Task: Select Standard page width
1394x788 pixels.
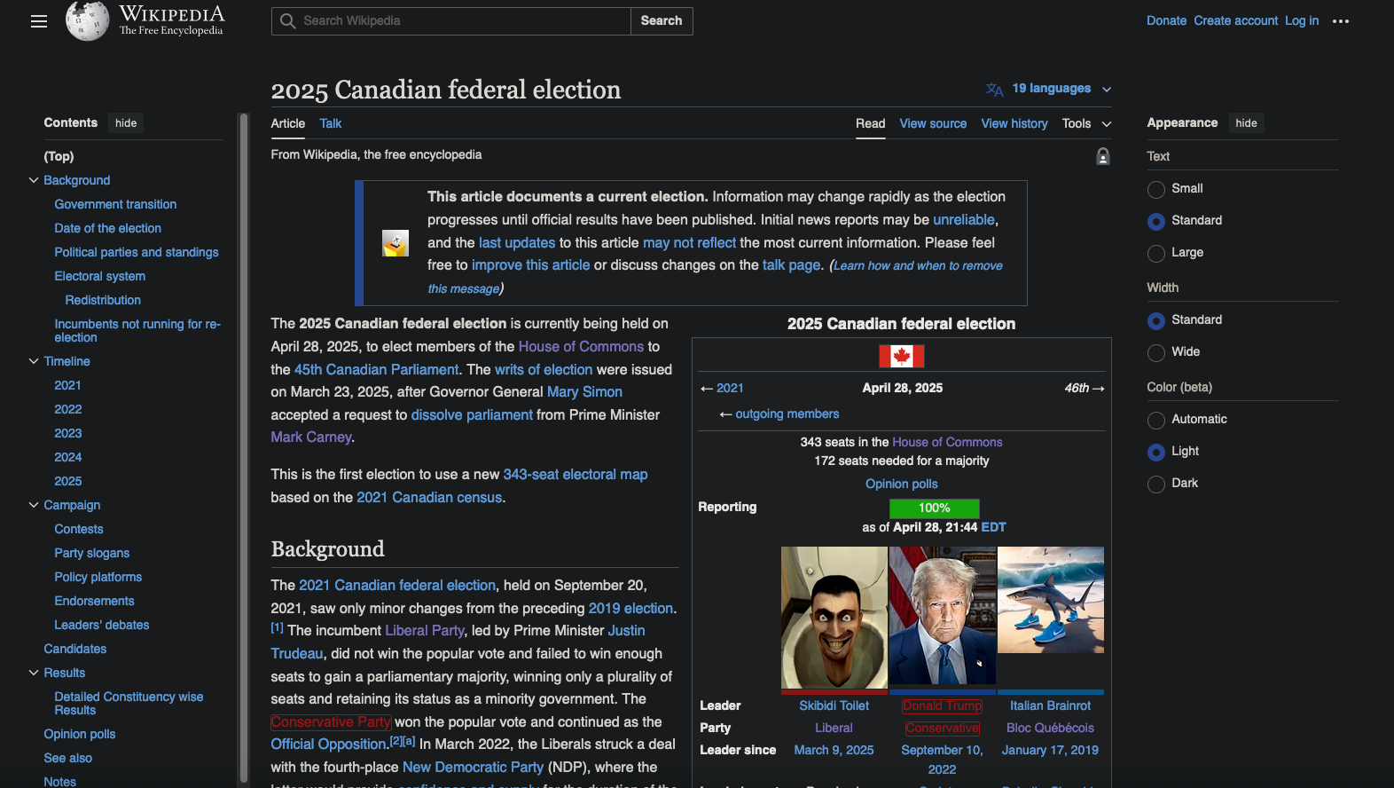Action: point(1155,320)
